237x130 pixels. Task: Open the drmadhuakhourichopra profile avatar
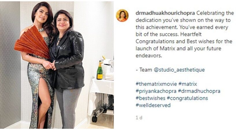point(122,16)
